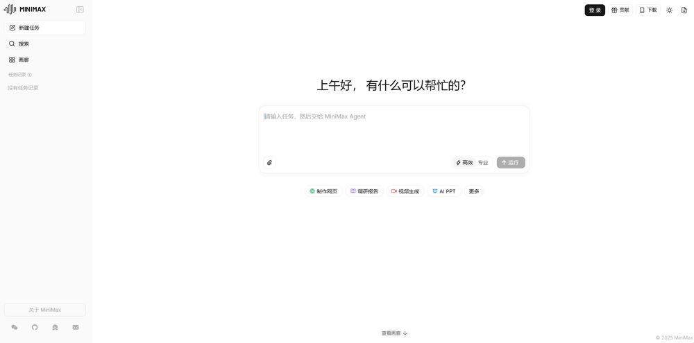
Task: Click the MiniMax logo
Action: click(25, 9)
